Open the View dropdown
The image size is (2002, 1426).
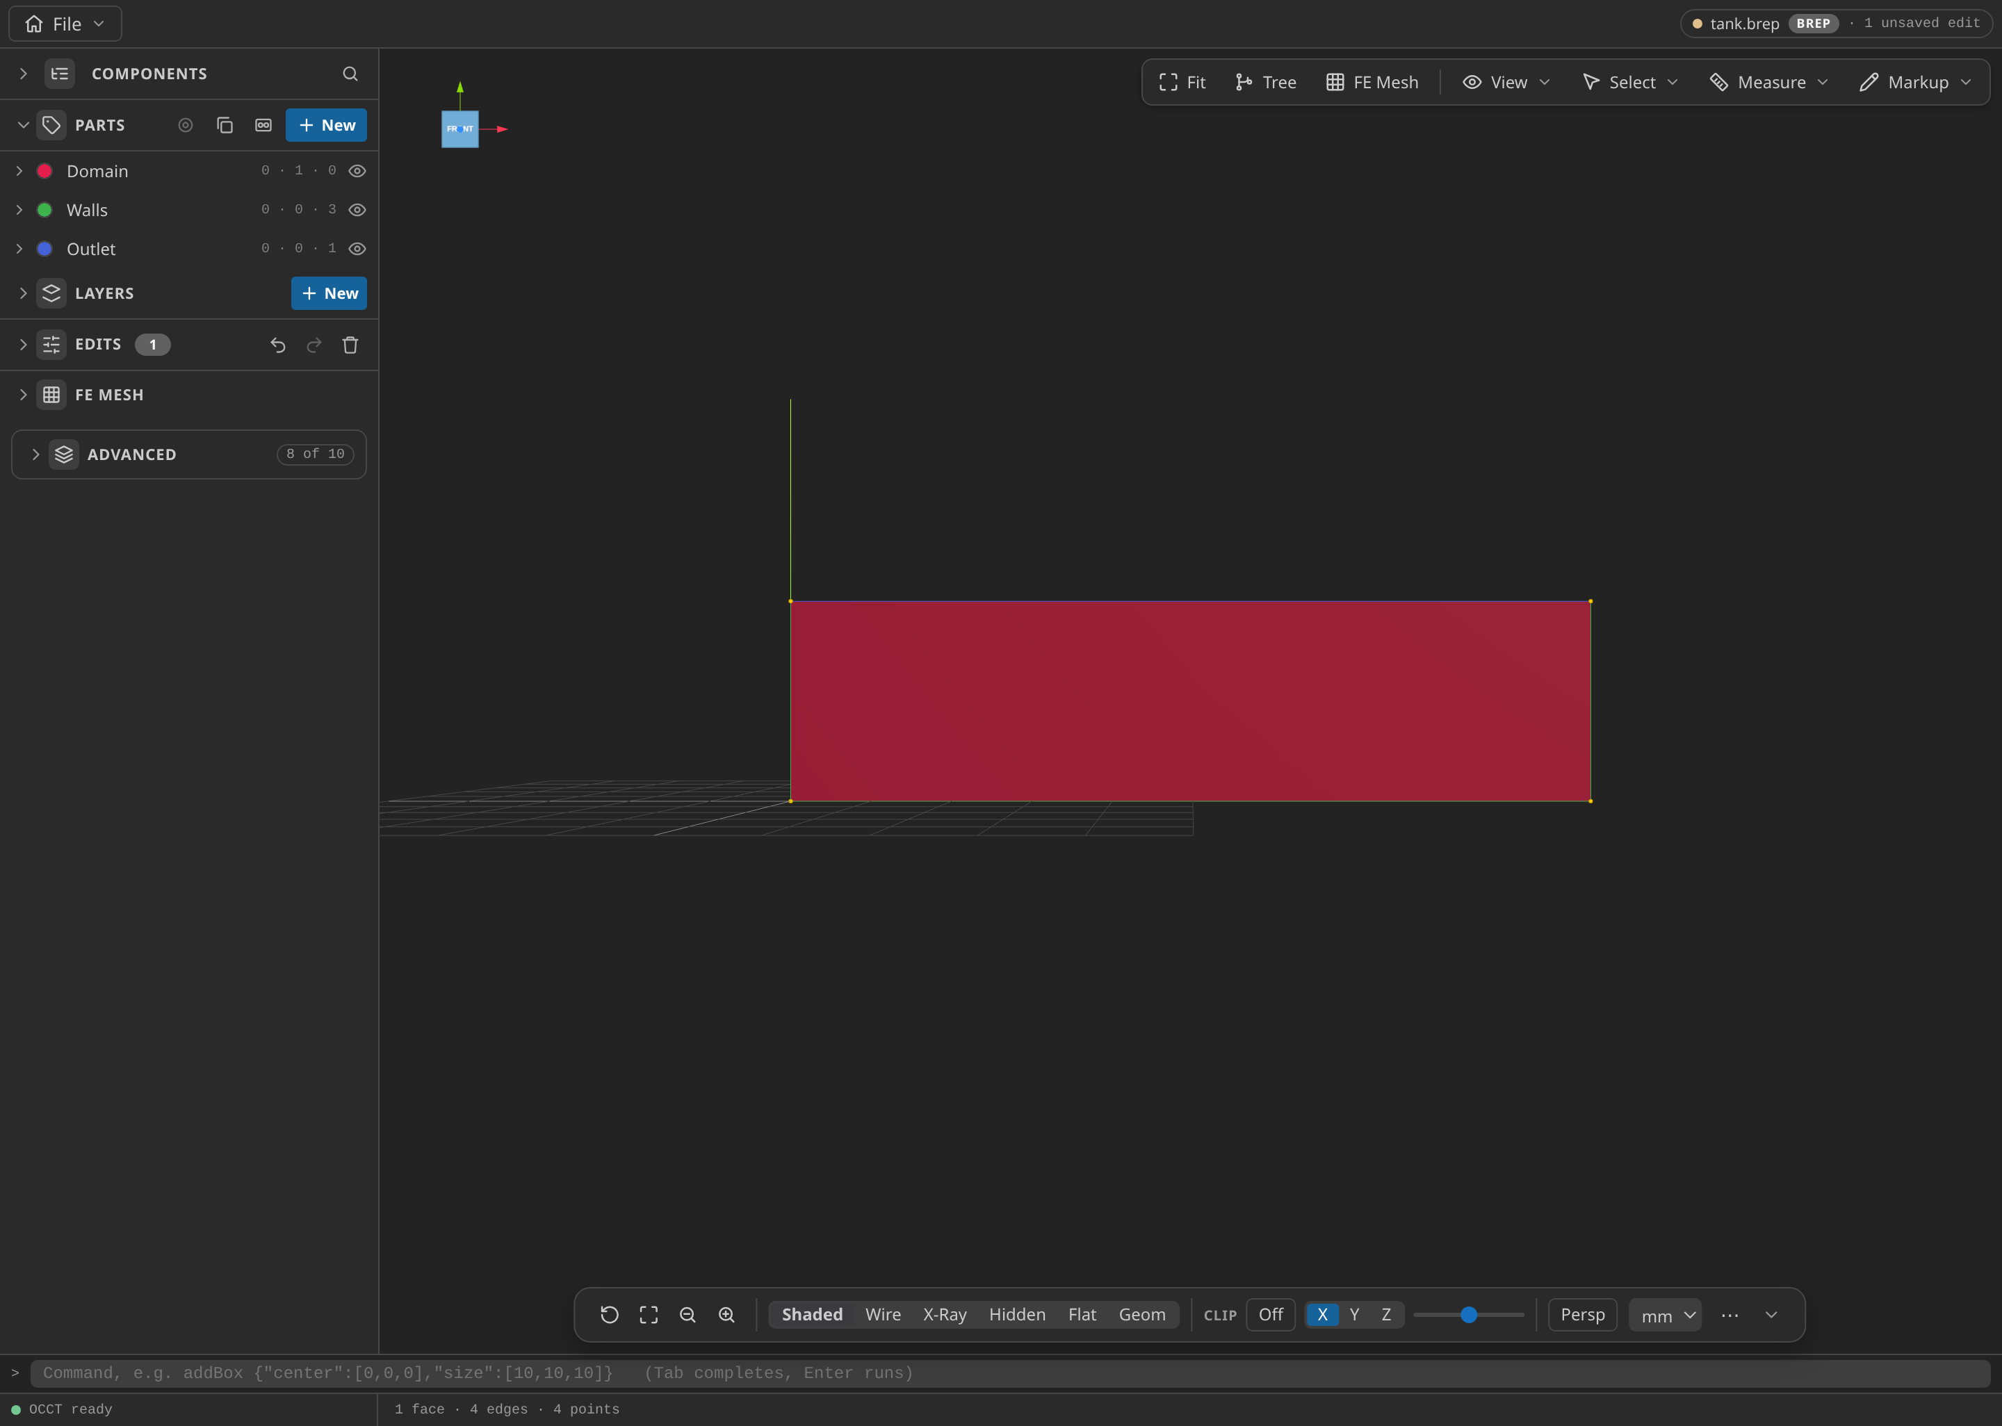tap(1507, 83)
